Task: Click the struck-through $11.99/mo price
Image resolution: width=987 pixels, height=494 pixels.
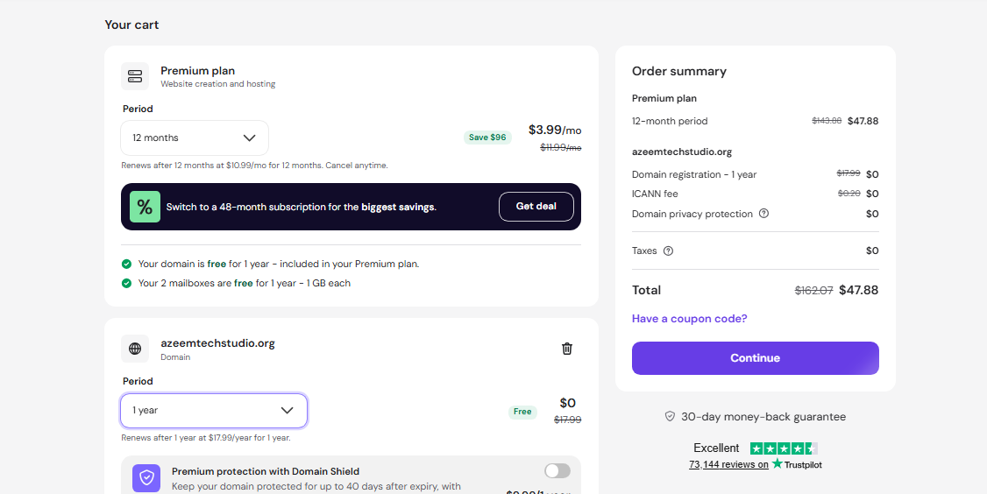Action: point(561,147)
